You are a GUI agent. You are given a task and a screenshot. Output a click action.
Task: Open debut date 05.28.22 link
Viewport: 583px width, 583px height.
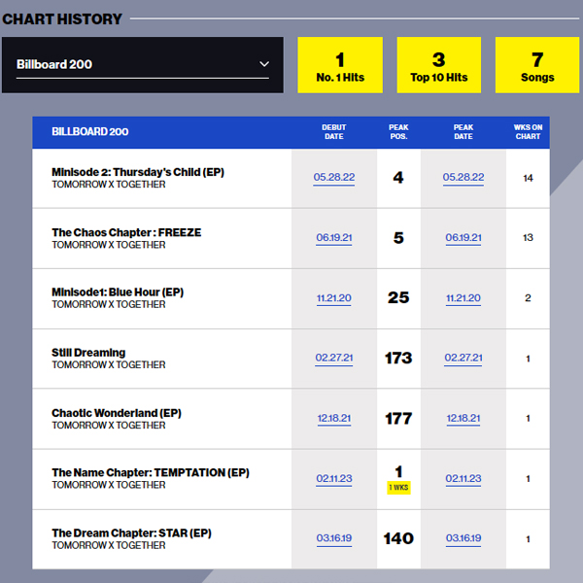(x=334, y=178)
